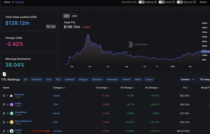
Task: Open the Others options menu
Action: point(204,2)
